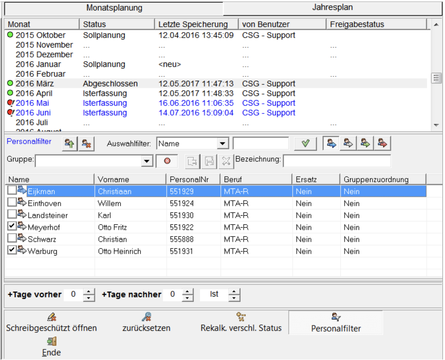Viewport: 445px width, 360px height.
Task: Click the person with blue arrow icon
Action: 331,143
